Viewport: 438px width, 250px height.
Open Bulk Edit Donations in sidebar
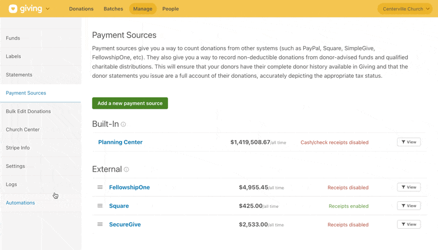tap(28, 112)
